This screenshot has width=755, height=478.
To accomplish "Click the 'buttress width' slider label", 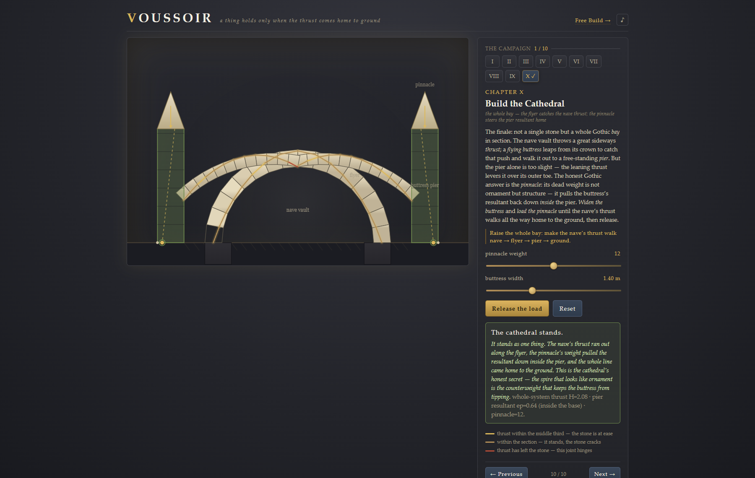I will 504,278.
